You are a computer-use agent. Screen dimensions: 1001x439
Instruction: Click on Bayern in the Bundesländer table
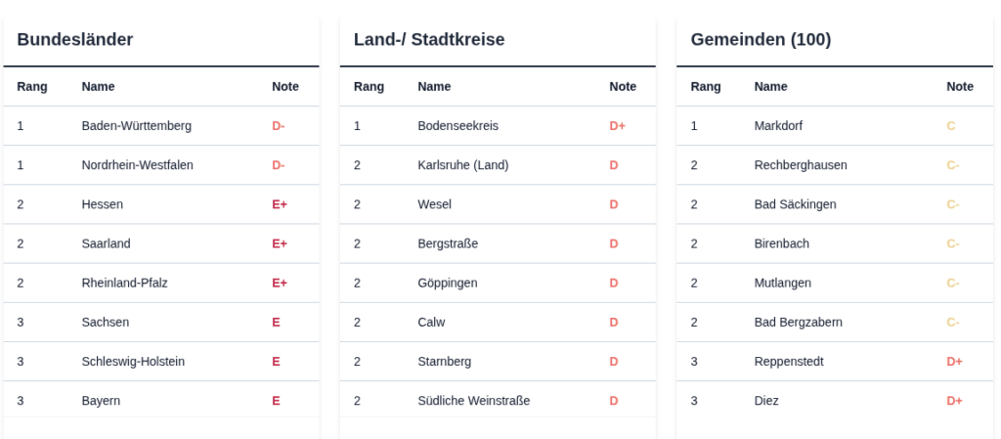[x=101, y=400]
